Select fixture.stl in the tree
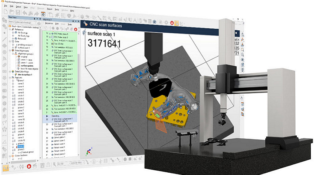The image size is (314, 175). click(22, 39)
